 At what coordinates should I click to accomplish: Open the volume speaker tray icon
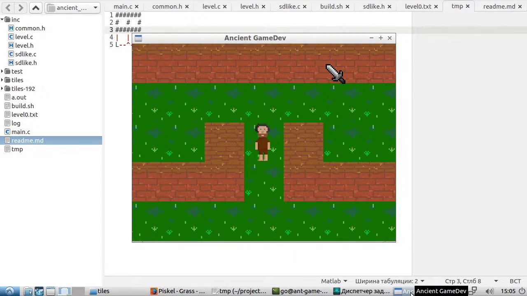[x=489, y=291]
